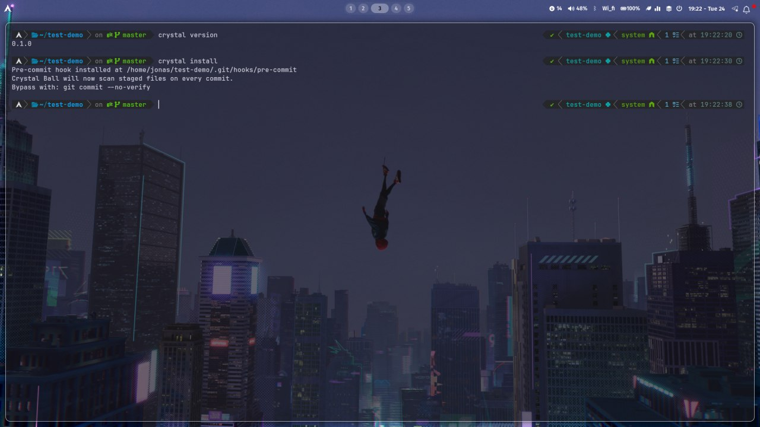
Task: Switch to workspace 2
Action: coord(363,8)
